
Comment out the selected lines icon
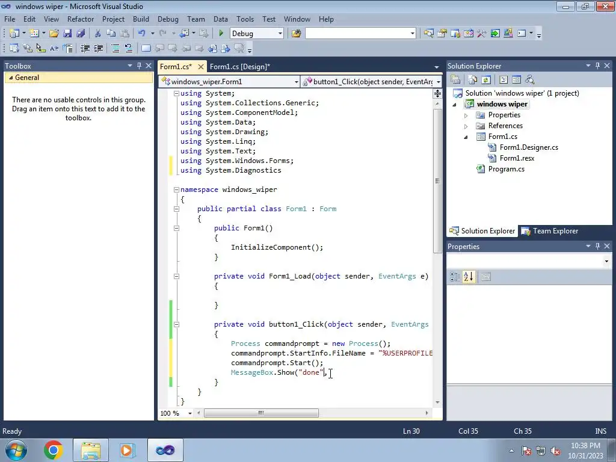(115, 48)
